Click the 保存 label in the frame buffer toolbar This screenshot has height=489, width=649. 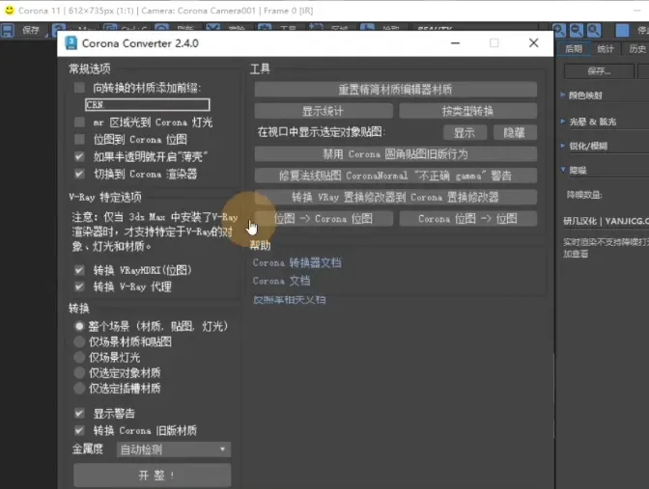coord(31,30)
